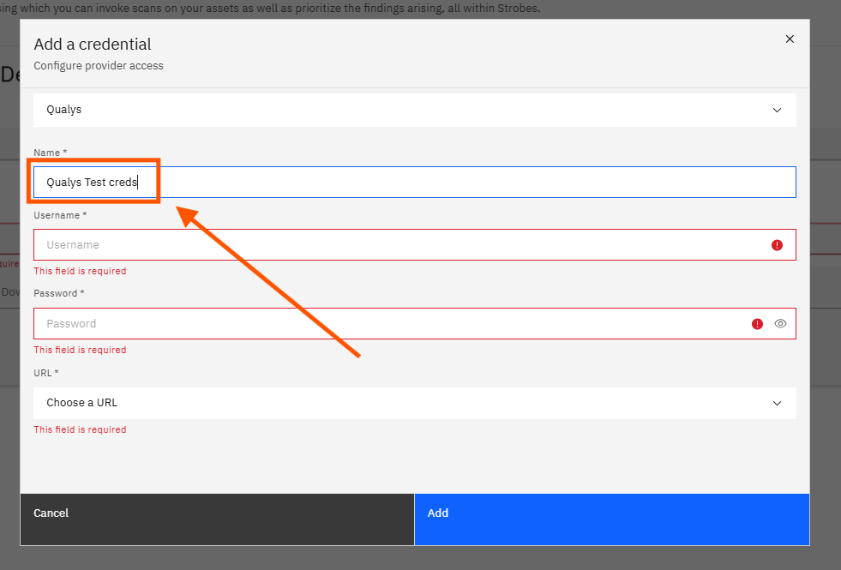Screen dimensions: 841x570
Task: Click the Name field with Qualys Test creds
Action: (x=415, y=183)
